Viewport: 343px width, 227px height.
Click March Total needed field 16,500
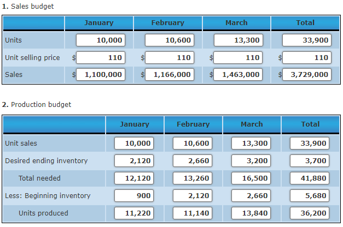[x=251, y=178]
